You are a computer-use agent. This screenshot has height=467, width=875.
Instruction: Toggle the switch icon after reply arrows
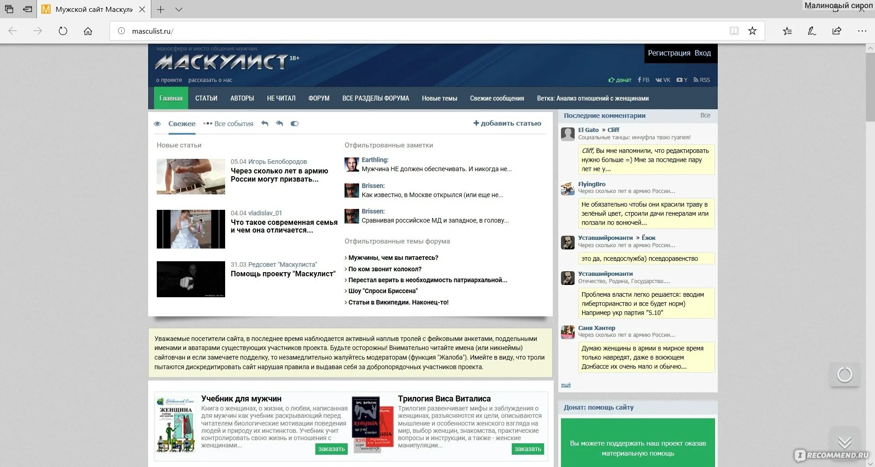point(294,123)
